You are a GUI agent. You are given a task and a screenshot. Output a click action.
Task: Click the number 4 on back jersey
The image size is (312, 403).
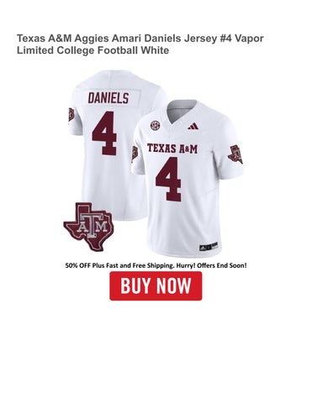tap(104, 133)
